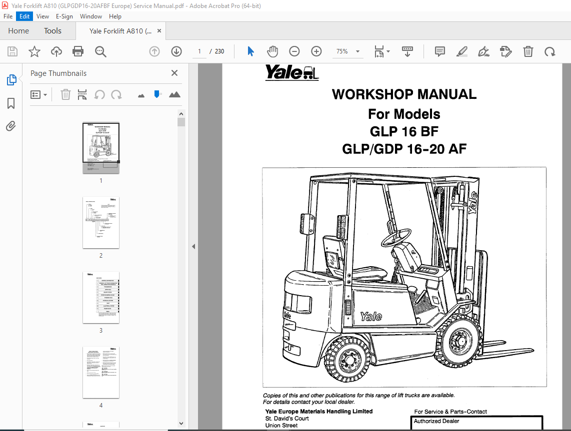This screenshot has width=571, height=431.
Task: Select page 2 thumbnail
Action: point(101,223)
